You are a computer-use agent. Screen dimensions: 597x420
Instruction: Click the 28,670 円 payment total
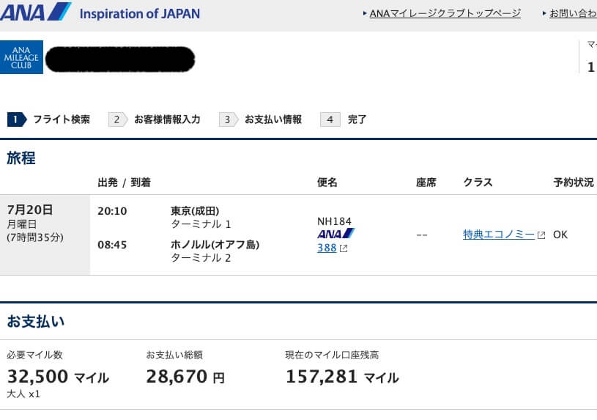(x=185, y=377)
